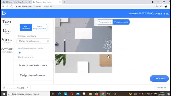
Task: Clear the company name field with the X
Action: pos(48,41)
